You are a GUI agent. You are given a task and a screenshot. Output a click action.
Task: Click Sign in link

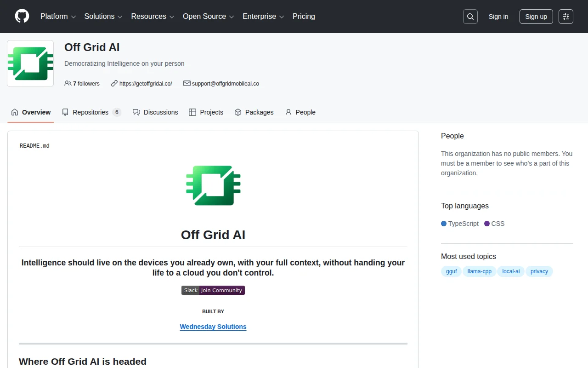click(498, 17)
